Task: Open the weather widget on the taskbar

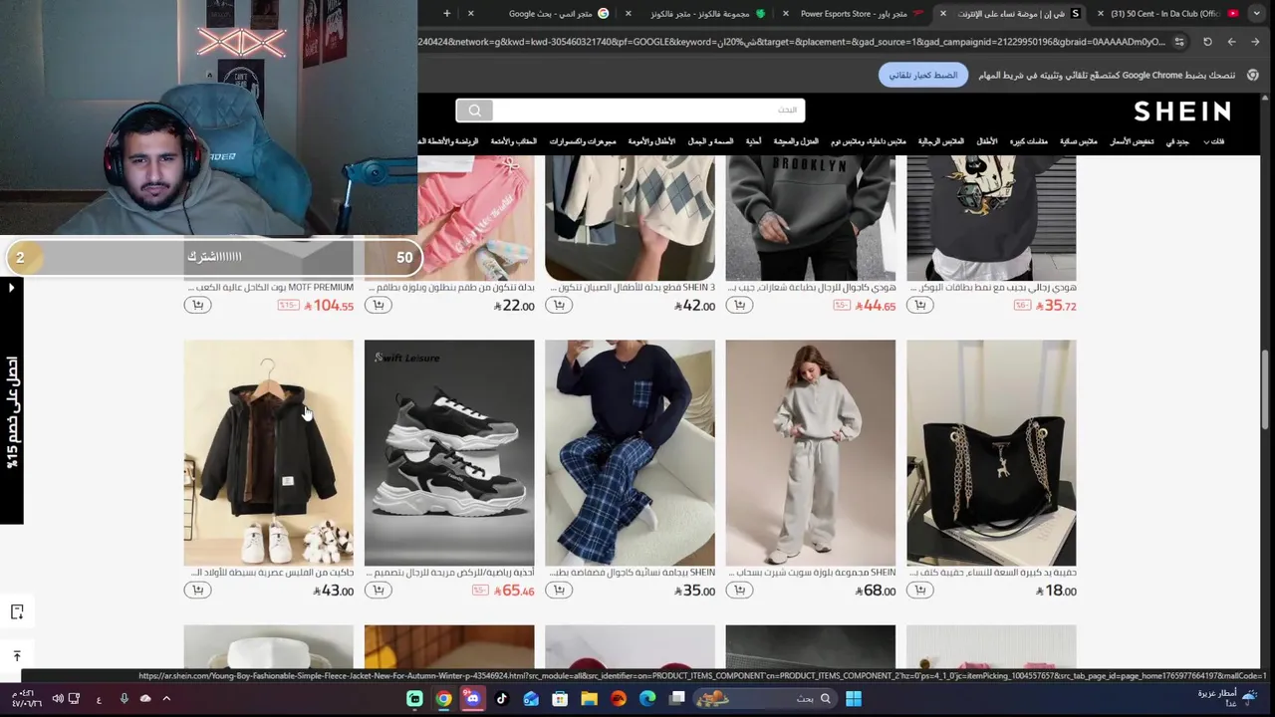Action: (1225, 698)
